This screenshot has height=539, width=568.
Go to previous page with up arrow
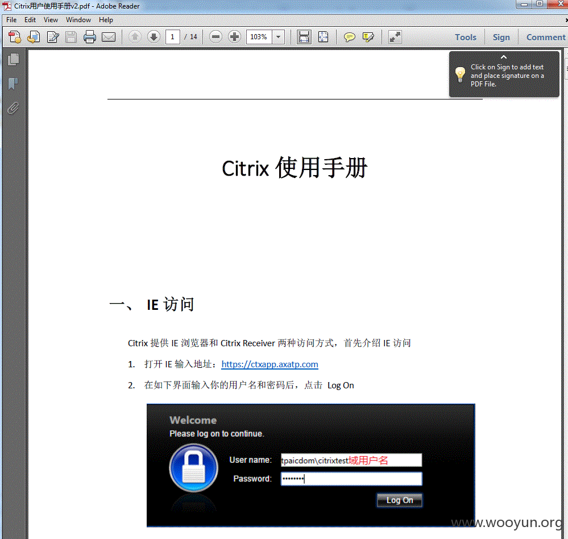(x=135, y=37)
